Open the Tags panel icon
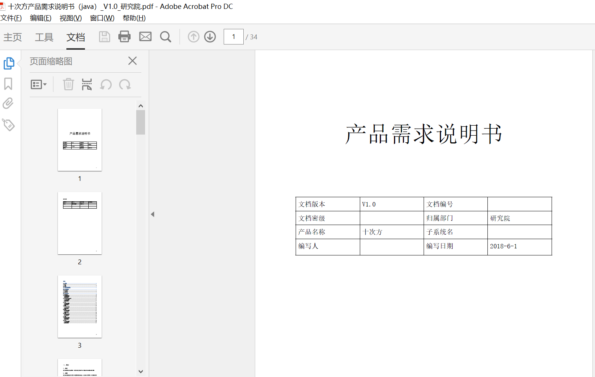The image size is (595, 377). pos(8,125)
